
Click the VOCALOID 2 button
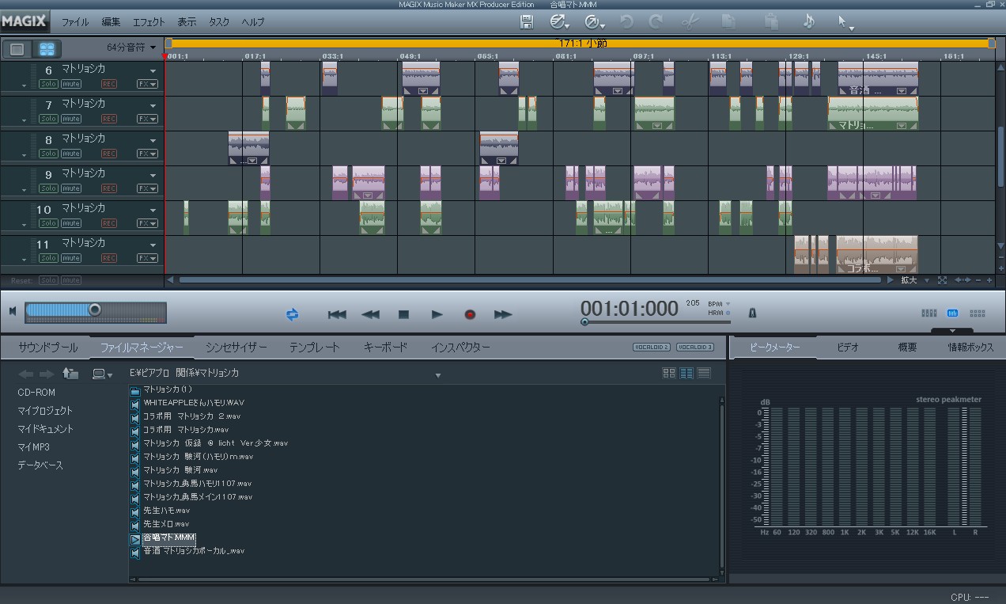(652, 348)
